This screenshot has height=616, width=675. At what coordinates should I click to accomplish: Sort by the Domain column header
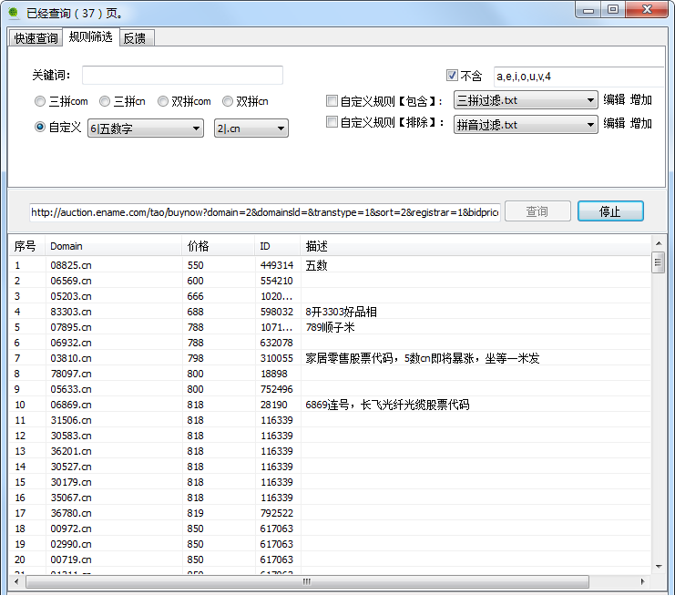pyautogui.click(x=113, y=246)
